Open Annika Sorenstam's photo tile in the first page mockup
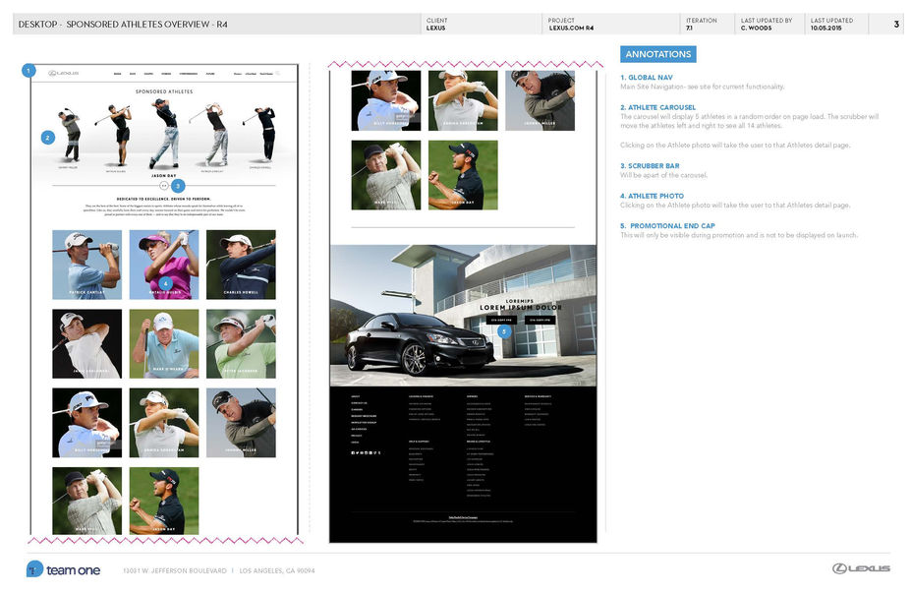Image resolution: width=911 pixels, height=594 pixels. click(x=164, y=423)
